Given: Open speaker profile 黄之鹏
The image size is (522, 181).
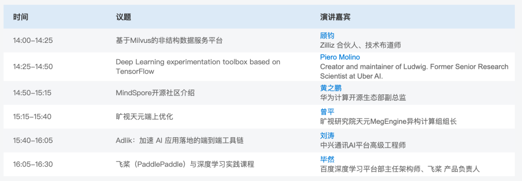Looking at the screenshot, I should (331, 88).
